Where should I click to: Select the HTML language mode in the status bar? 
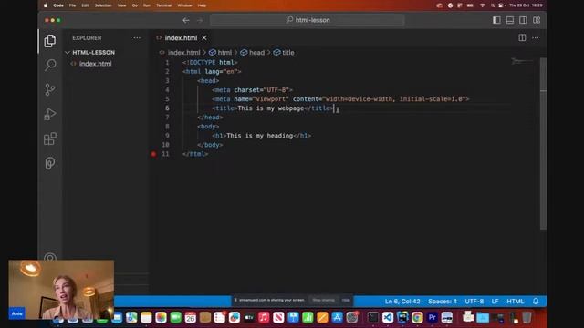[515, 302]
